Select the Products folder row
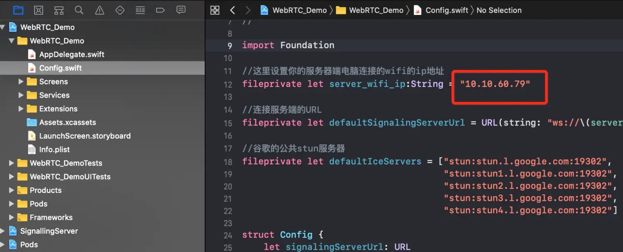 click(102, 190)
